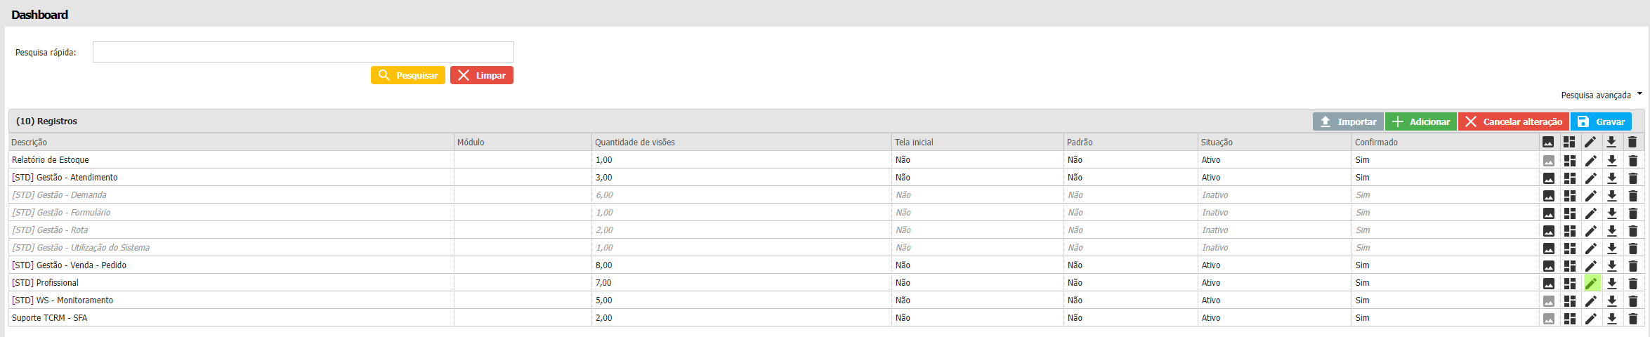Image resolution: width=1650 pixels, height=337 pixels.
Task: Delete the Relatório de Estoque row via its trash icon
Action: point(1633,161)
